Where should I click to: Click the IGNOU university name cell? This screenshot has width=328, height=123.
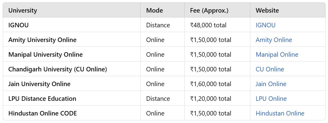18,25
